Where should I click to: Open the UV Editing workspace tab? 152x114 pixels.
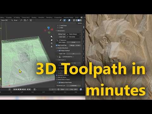pos(16,17)
